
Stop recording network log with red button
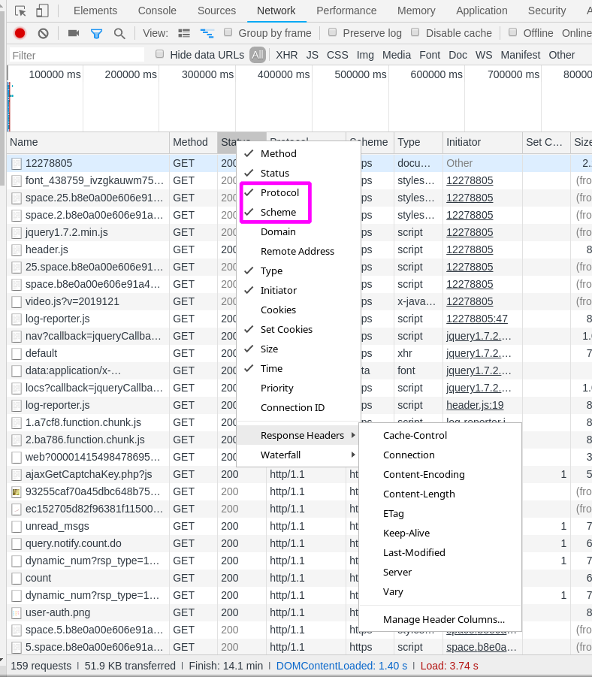tap(20, 33)
